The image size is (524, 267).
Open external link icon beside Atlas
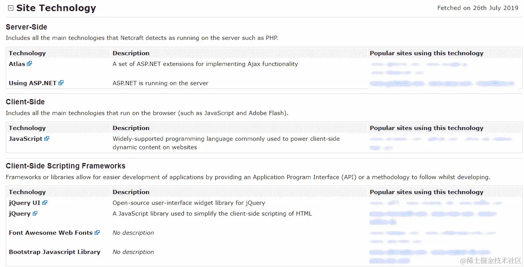tap(30, 64)
